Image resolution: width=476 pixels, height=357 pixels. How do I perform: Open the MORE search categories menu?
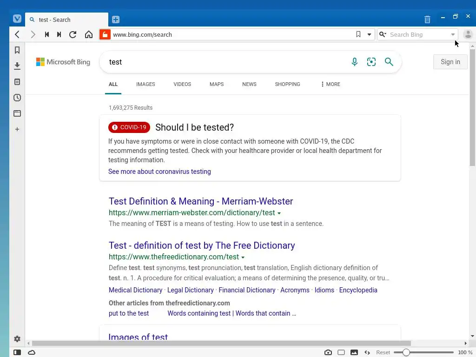click(x=331, y=84)
